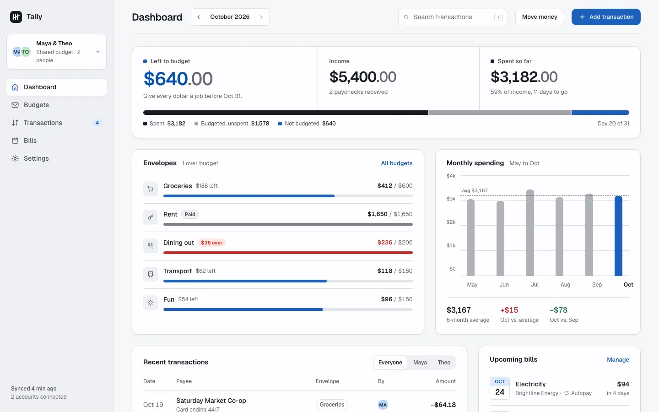Viewport: 659px width, 412px height.
Task: Click the Budgets envelope icon in sidebar
Action: (x=15, y=105)
